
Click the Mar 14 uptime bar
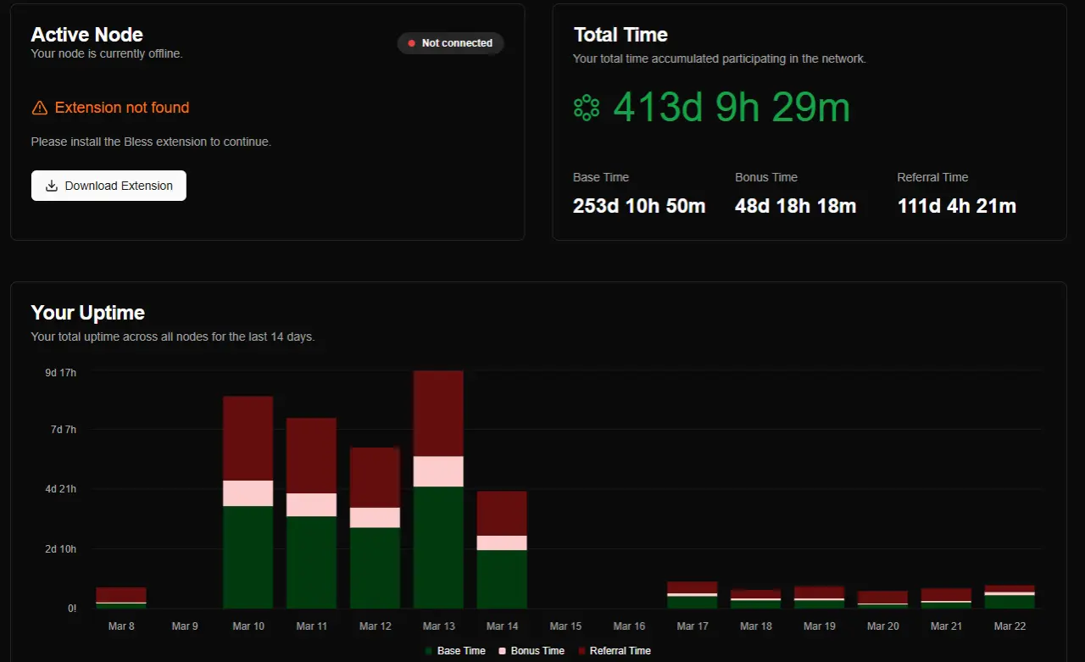(502, 550)
